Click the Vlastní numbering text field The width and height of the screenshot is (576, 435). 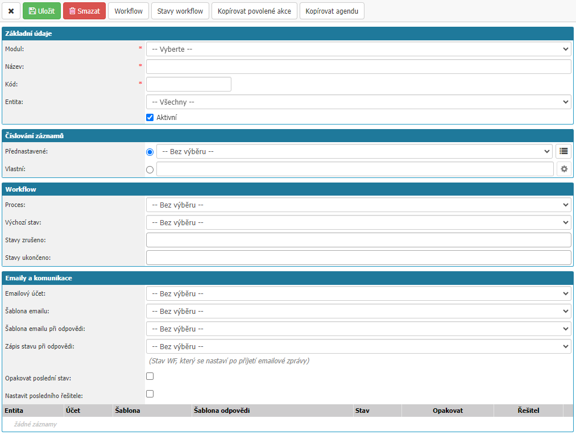click(355, 169)
